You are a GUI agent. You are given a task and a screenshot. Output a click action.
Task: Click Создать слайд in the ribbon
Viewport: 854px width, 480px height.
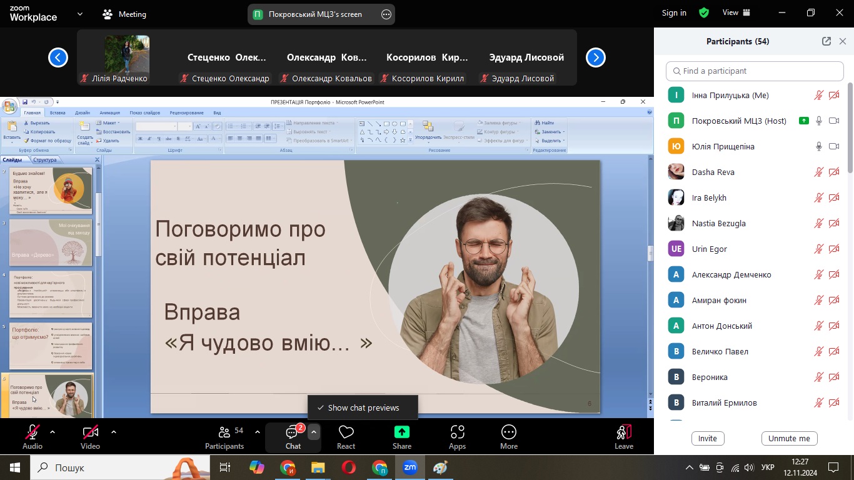(84, 133)
